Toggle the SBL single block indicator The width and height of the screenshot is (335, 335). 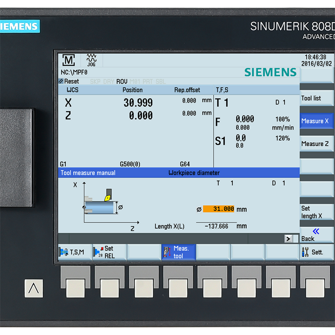pyautogui.click(x=160, y=81)
